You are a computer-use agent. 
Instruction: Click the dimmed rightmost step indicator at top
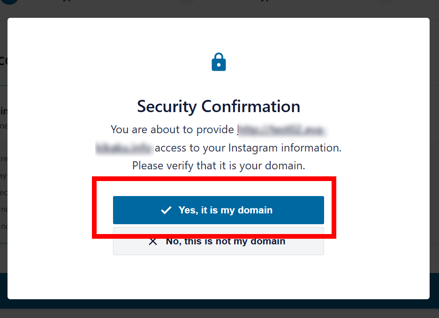tap(385, 2)
